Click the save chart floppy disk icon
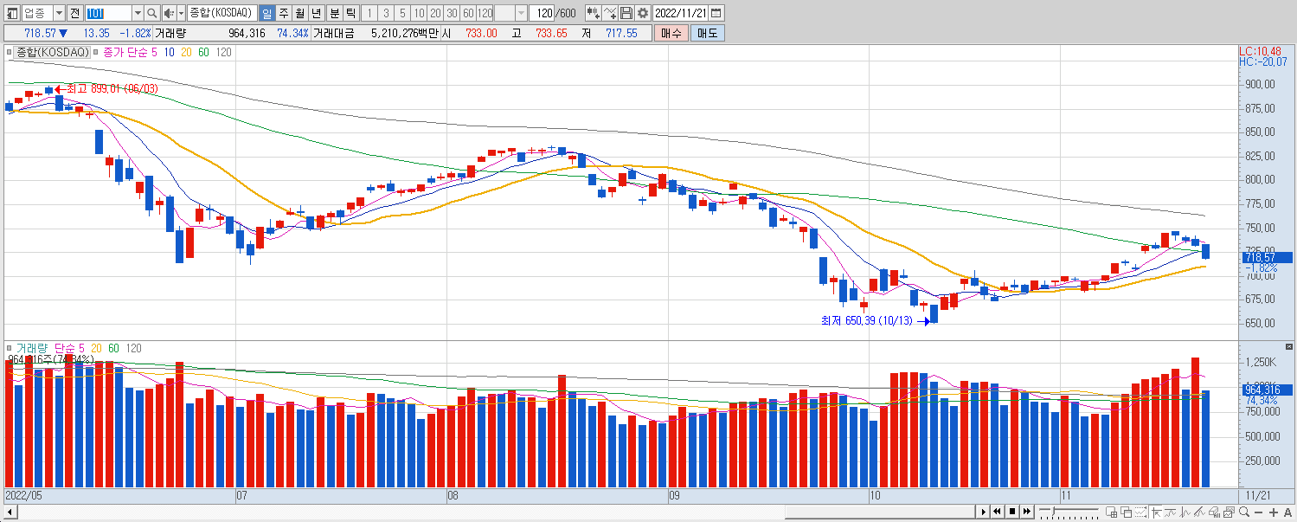This screenshot has width=1297, height=522. tap(626, 13)
